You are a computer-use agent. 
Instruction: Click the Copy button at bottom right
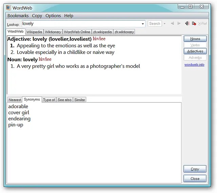[x=195, y=169]
